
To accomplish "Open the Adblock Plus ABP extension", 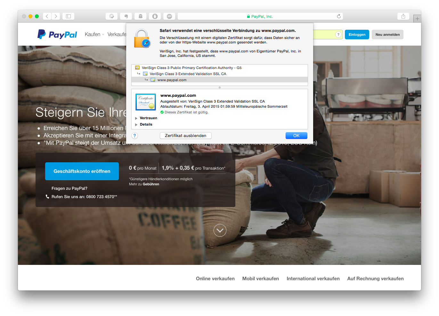I will click(x=169, y=16).
